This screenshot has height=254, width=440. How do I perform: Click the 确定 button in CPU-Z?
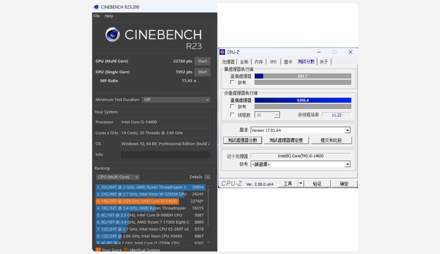pos(344,184)
